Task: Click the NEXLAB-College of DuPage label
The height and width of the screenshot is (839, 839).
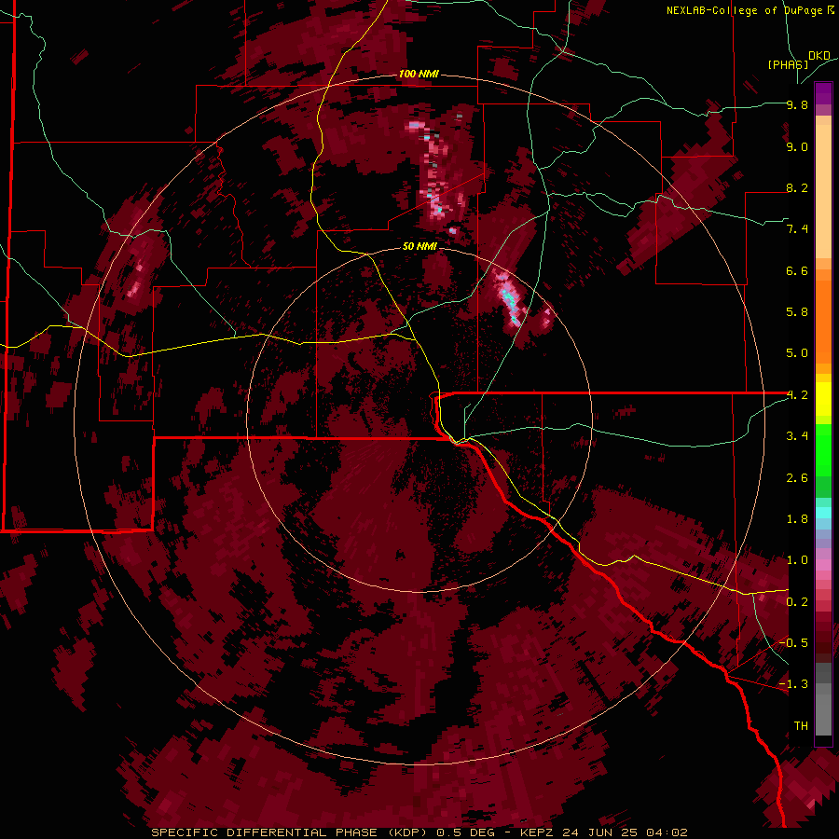Action: point(750,10)
